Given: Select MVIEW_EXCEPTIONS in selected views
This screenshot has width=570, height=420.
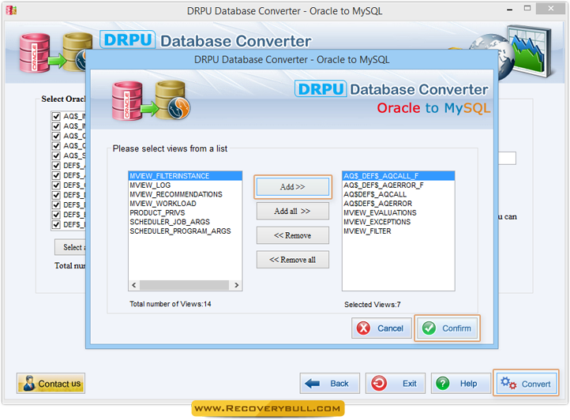Looking at the screenshot, I should coord(399,222).
